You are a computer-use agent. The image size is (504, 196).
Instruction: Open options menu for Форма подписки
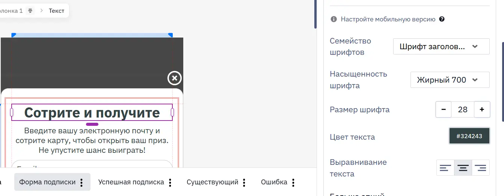tap(81, 182)
